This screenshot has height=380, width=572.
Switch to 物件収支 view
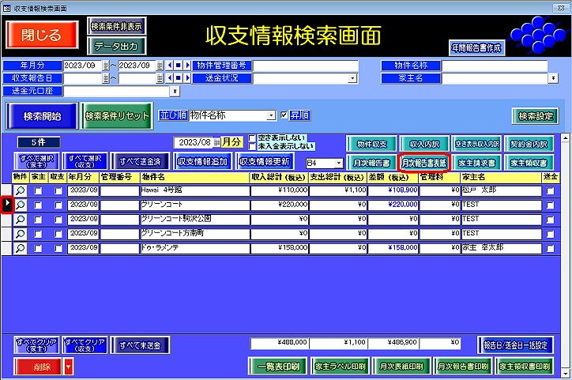click(x=371, y=144)
